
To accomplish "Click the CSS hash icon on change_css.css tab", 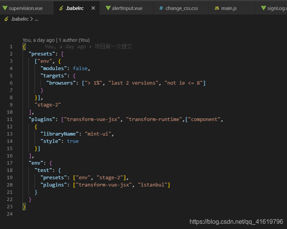I will point(161,8).
